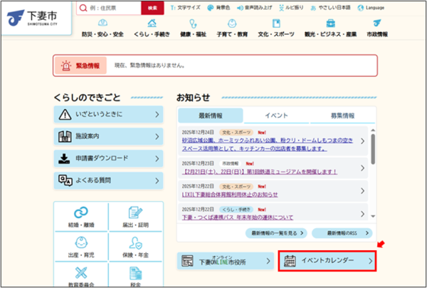427x288 pixels.
Task: Click the 下妻ONLINE市役所 icon
Action: point(189,262)
